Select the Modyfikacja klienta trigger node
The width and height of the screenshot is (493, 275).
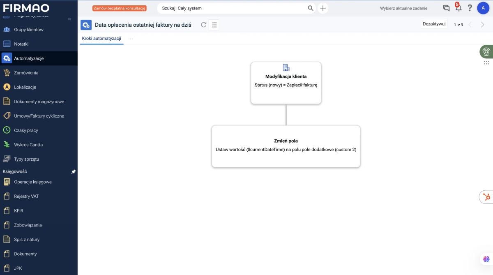coord(286,83)
